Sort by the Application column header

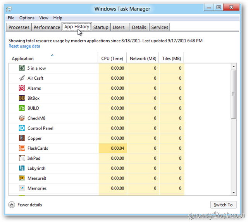(x=53, y=58)
